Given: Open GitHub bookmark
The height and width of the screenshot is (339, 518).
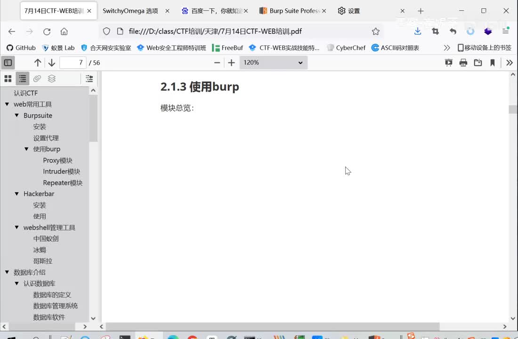Looking at the screenshot, I should (21, 48).
